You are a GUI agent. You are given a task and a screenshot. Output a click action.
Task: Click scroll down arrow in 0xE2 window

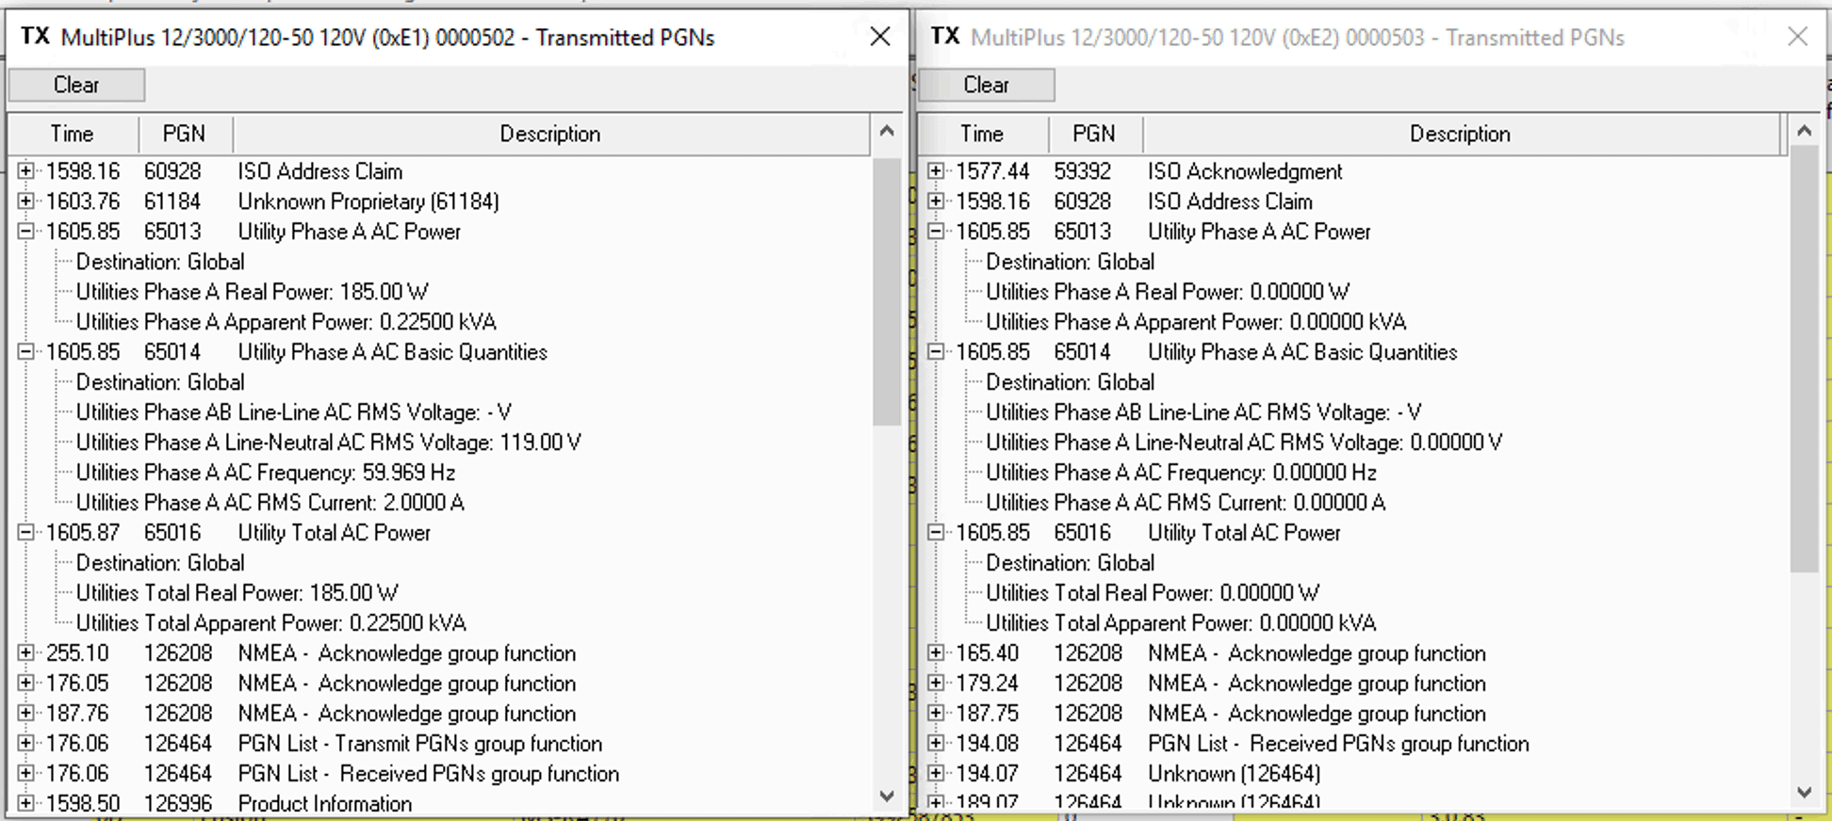(x=1804, y=793)
